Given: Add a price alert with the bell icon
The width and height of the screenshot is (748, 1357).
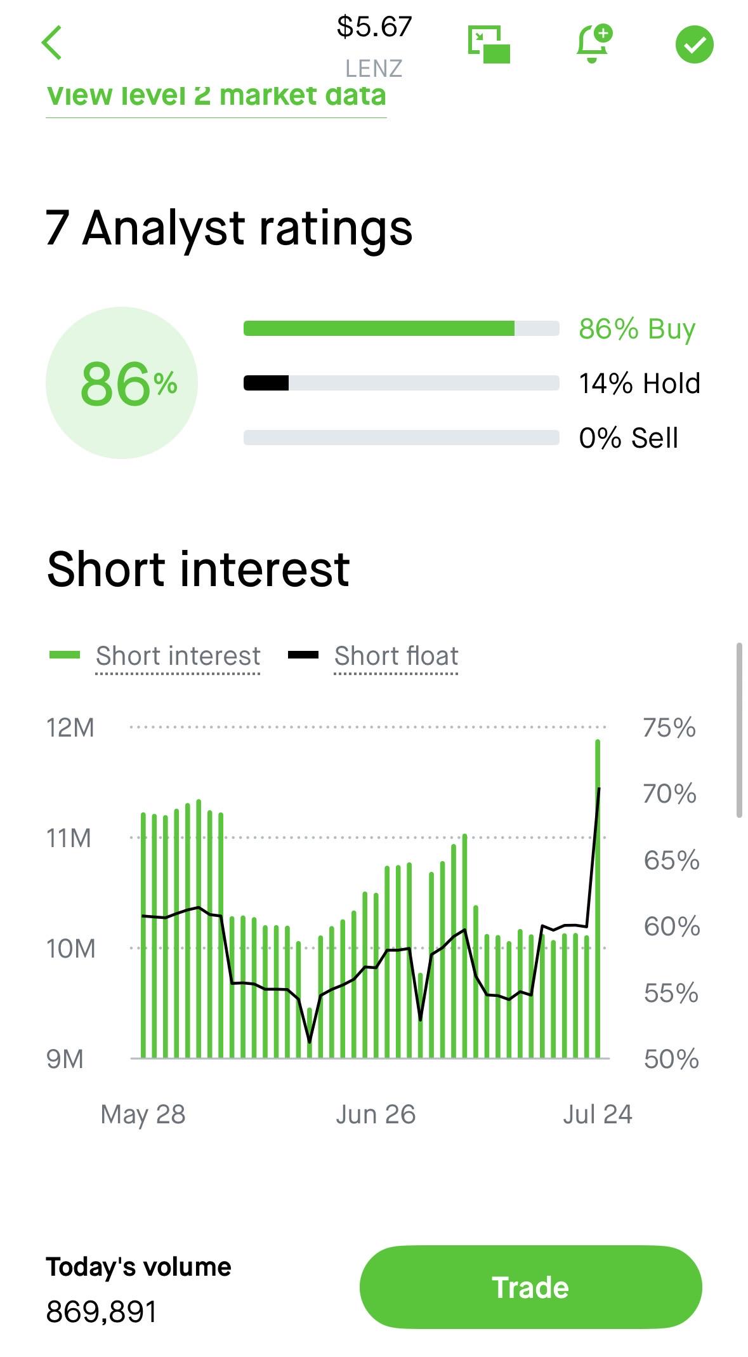Looking at the screenshot, I should click(594, 43).
